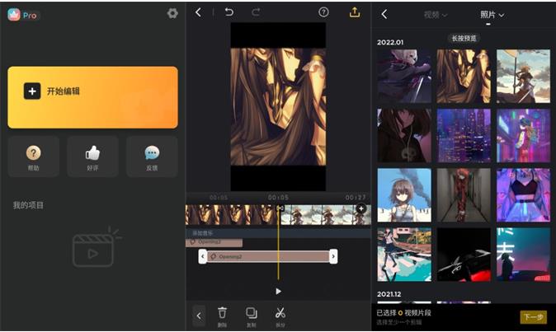Viewport: 556px width, 332px height.
Task: Click transition marker between timeline clips
Action: [x=280, y=208]
